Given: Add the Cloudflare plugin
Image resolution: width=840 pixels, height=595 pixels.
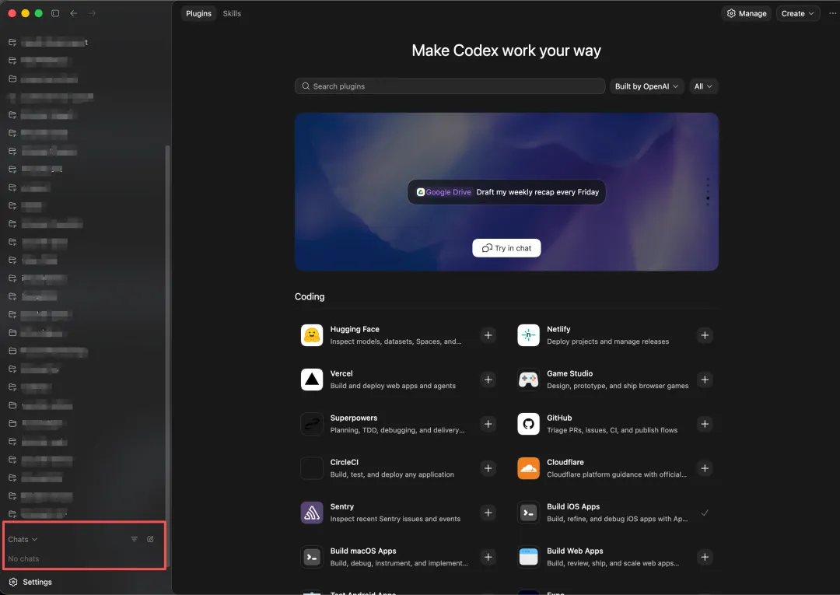Looking at the screenshot, I should [705, 468].
